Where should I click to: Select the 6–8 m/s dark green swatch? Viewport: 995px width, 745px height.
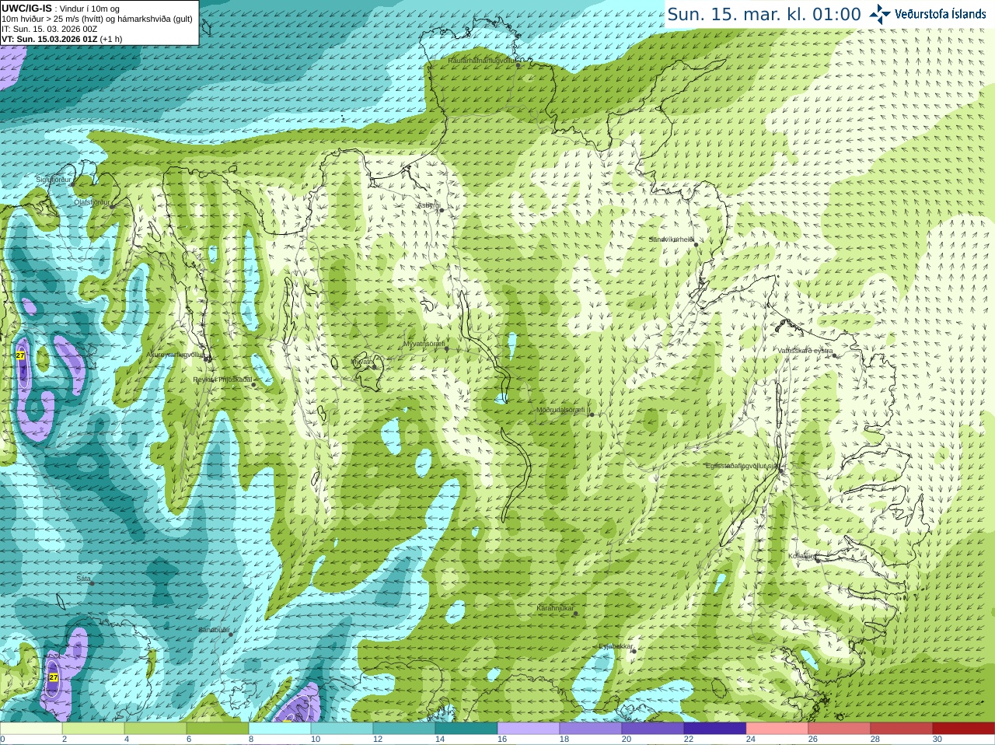click(x=218, y=729)
